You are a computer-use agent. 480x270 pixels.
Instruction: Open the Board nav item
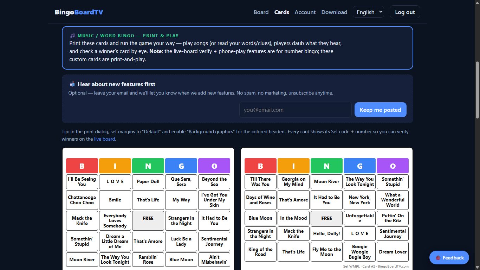pos(261,12)
